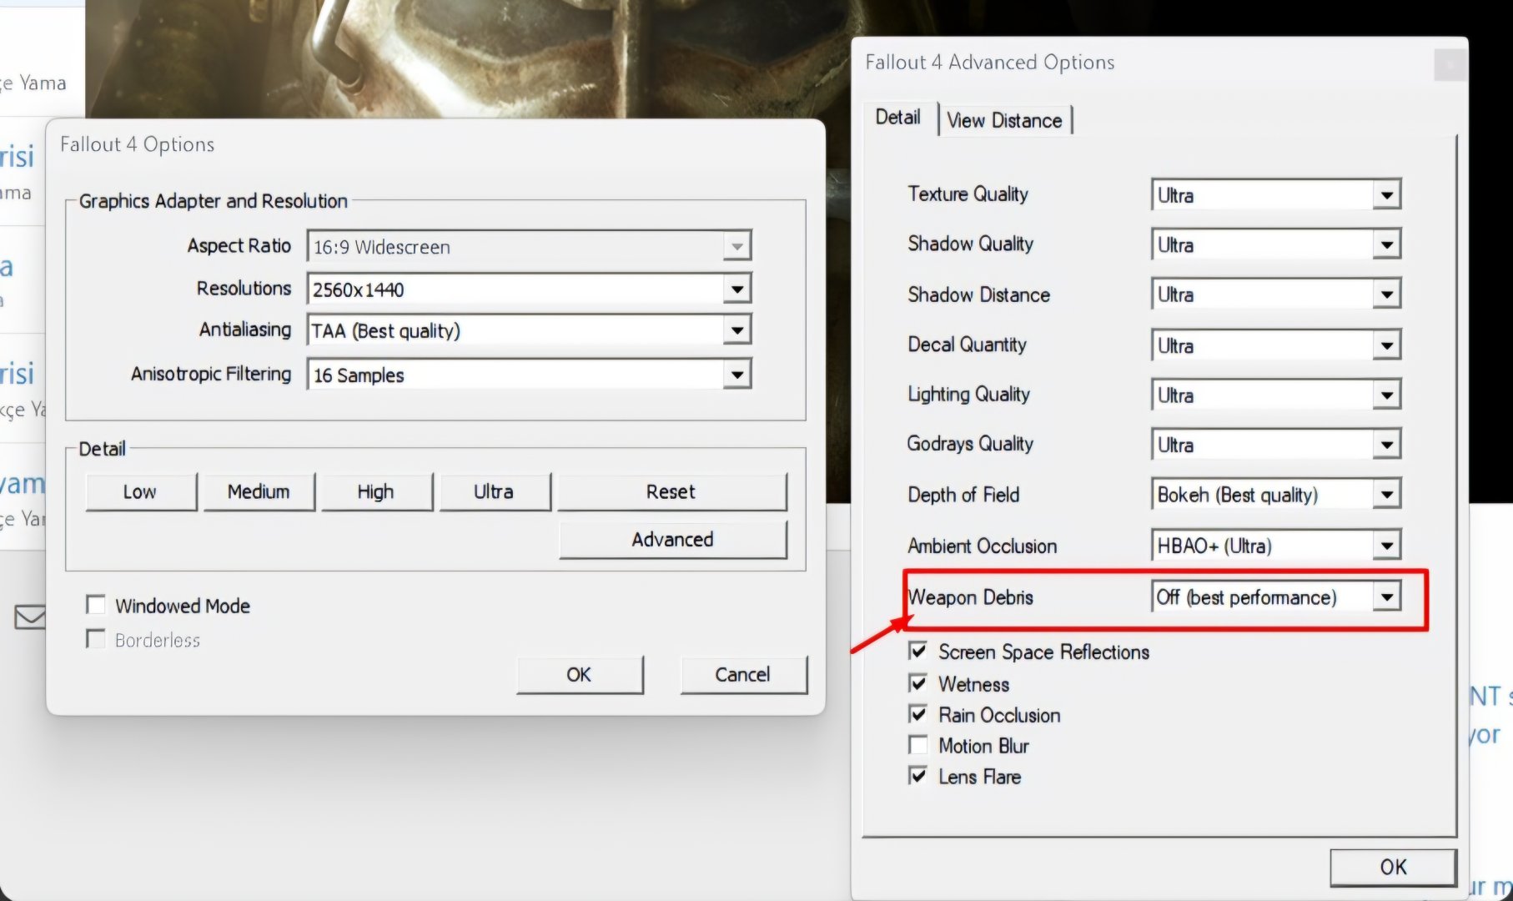
Task: Open the Ambient Occlusion dropdown
Action: (x=1275, y=546)
